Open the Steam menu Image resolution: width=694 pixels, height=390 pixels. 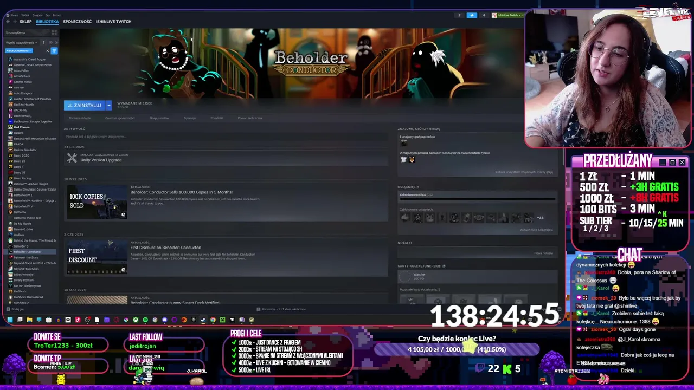(x=14, y=15)
